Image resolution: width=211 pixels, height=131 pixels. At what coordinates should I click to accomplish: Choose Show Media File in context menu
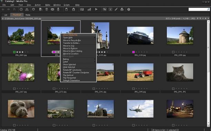click(78, 35)
